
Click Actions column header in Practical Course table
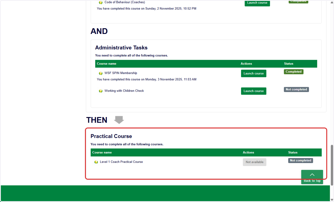tap(249, 152)
